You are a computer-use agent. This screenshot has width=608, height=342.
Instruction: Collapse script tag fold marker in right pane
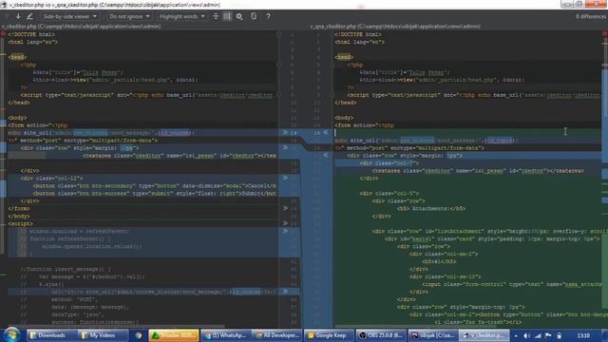pos(332,95)
